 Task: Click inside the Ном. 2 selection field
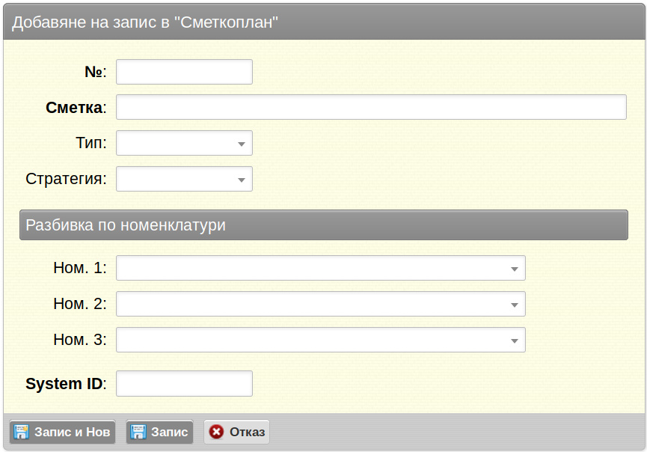coord(321,304)
